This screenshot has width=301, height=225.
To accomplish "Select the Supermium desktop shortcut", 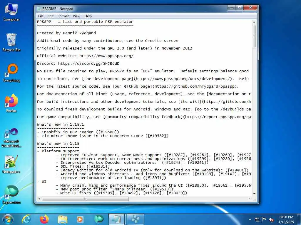I will coord(11,195).
